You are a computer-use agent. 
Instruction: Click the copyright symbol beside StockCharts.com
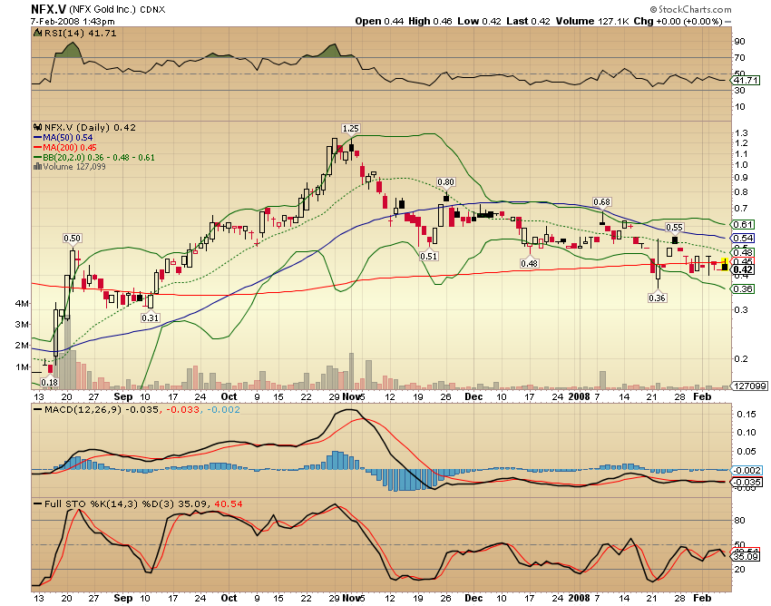[x=652, y=8]
